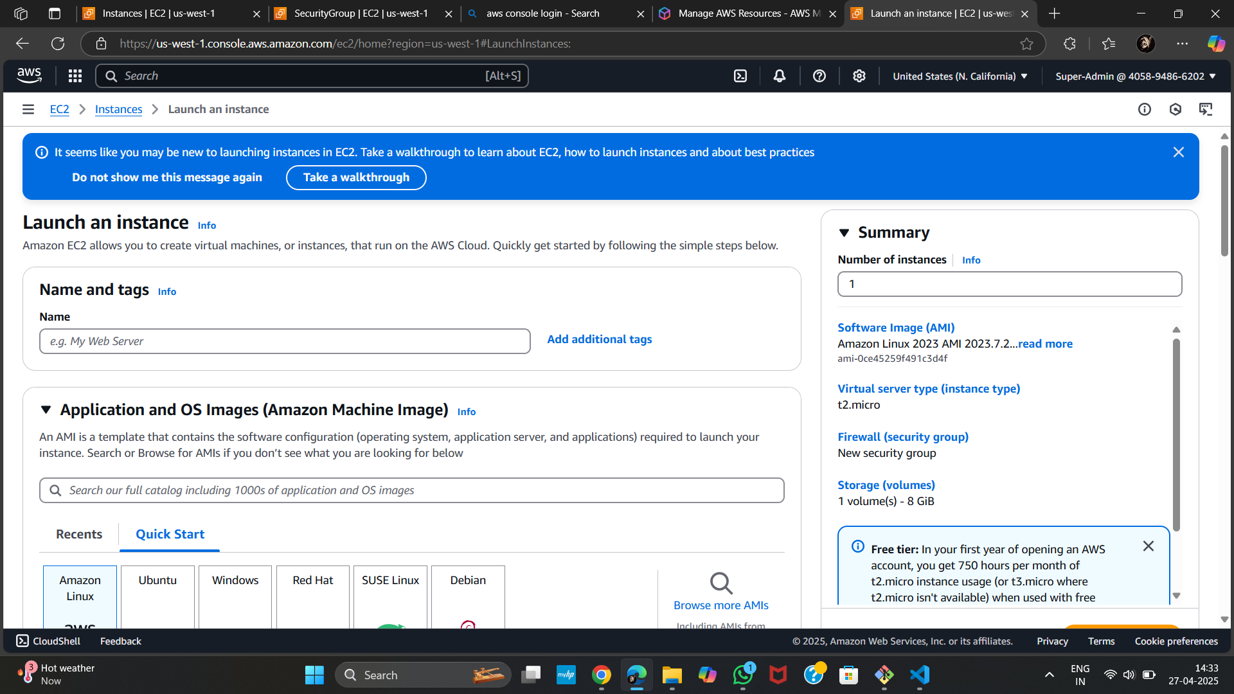
Task: Launch CloudShell from the top navigation bar
Action: [x=740, y=76]
